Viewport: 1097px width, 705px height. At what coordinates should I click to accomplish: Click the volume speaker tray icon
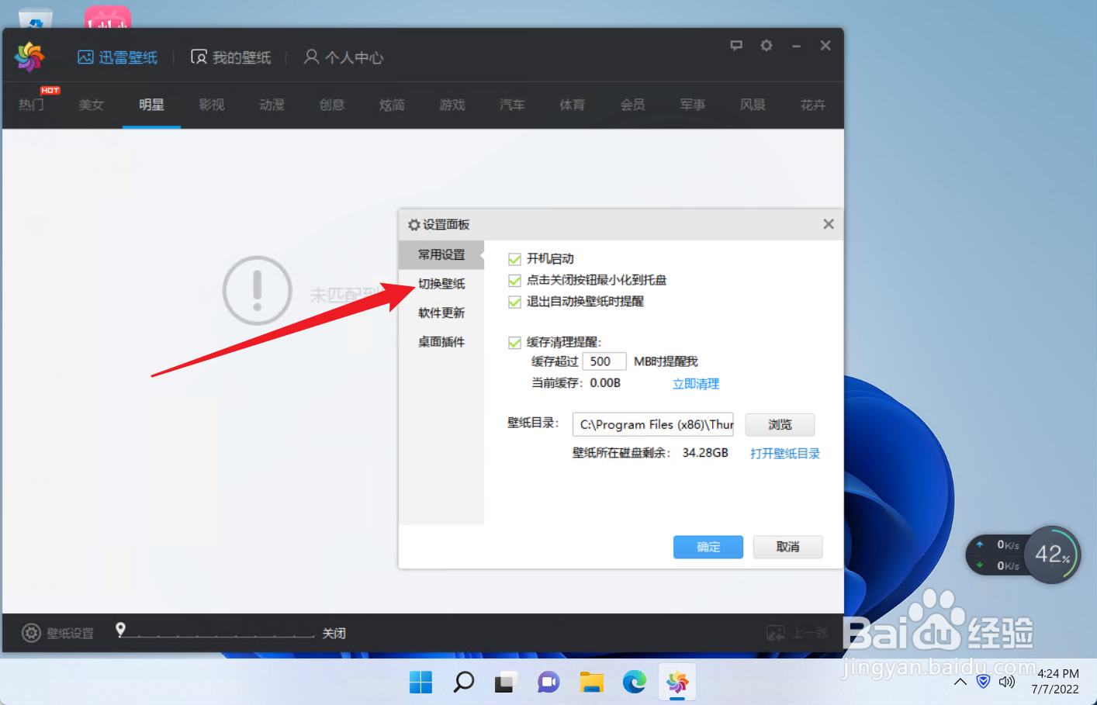click(1007, 682)
